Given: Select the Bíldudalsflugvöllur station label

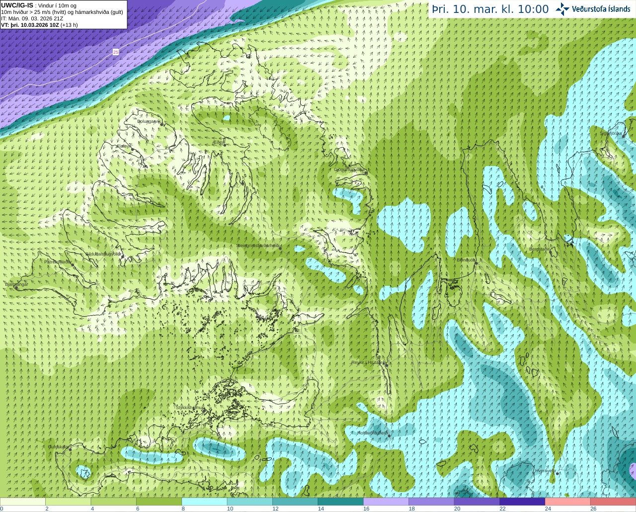Looking at the screenshot, I should tap(103, 254).
